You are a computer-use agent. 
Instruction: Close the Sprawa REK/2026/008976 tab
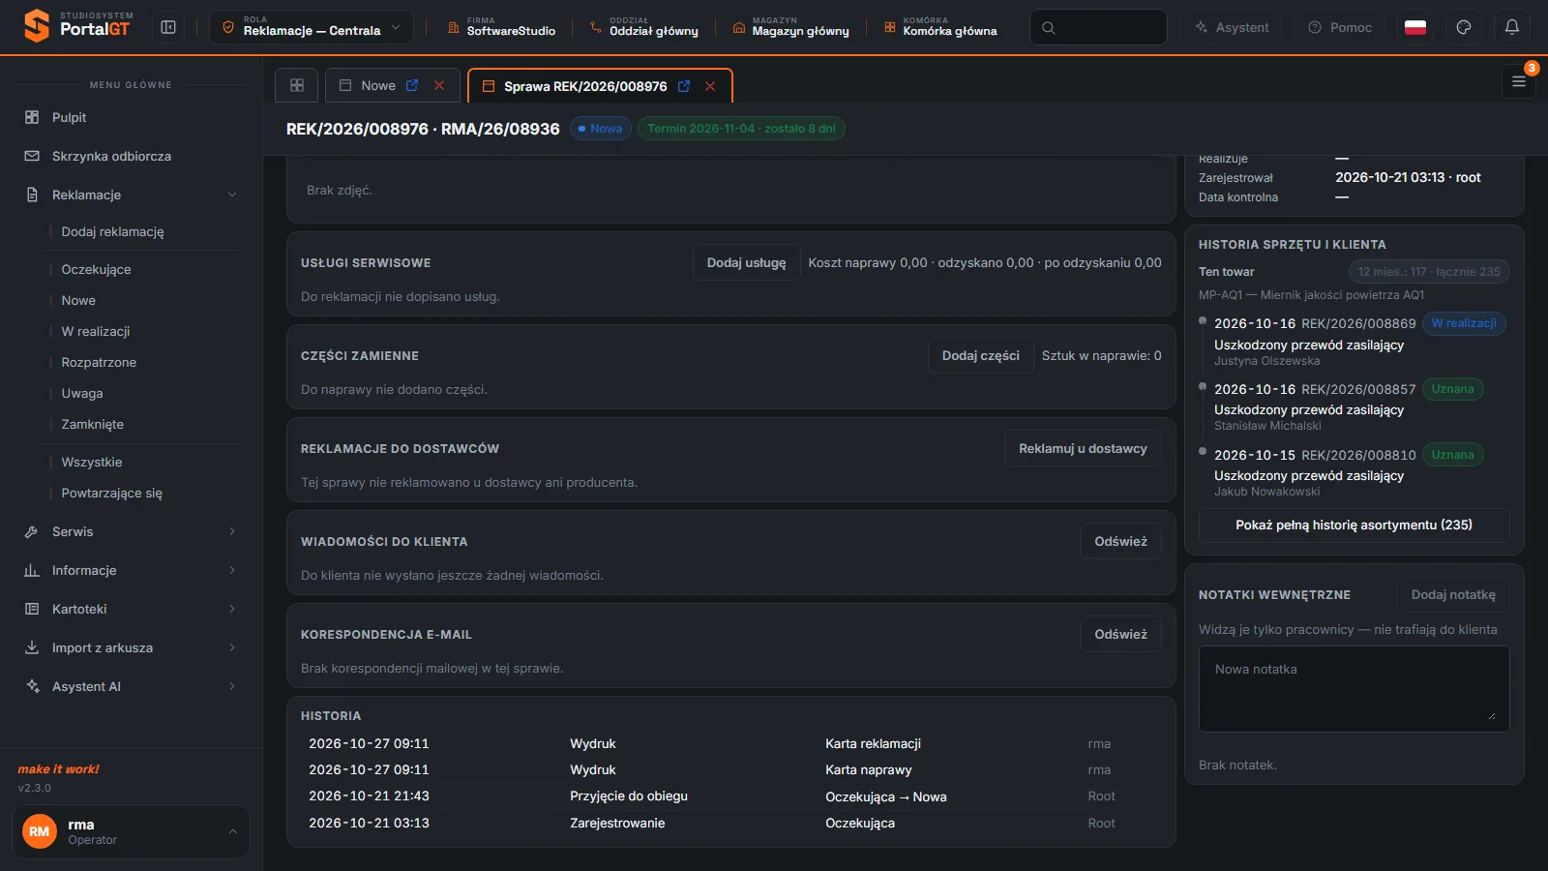click(x=710, y=86)
